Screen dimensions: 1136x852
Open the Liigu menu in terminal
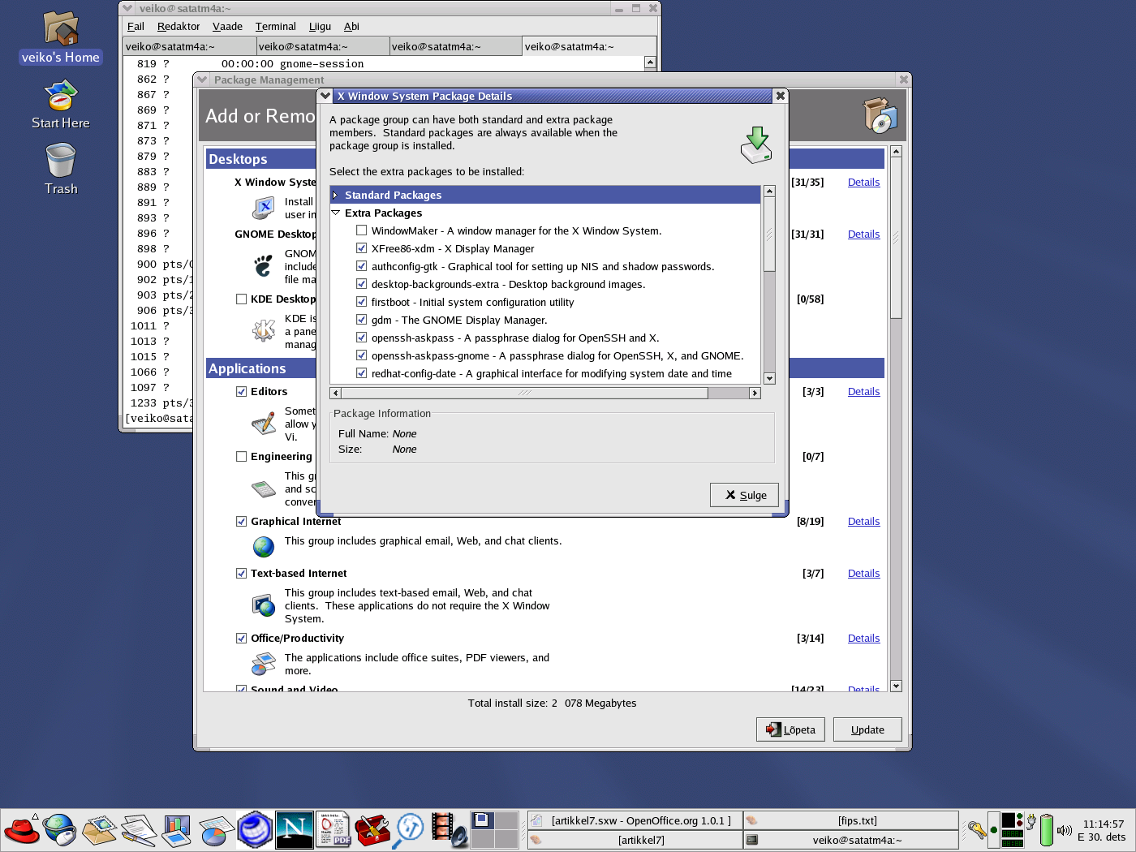[320, 26]
